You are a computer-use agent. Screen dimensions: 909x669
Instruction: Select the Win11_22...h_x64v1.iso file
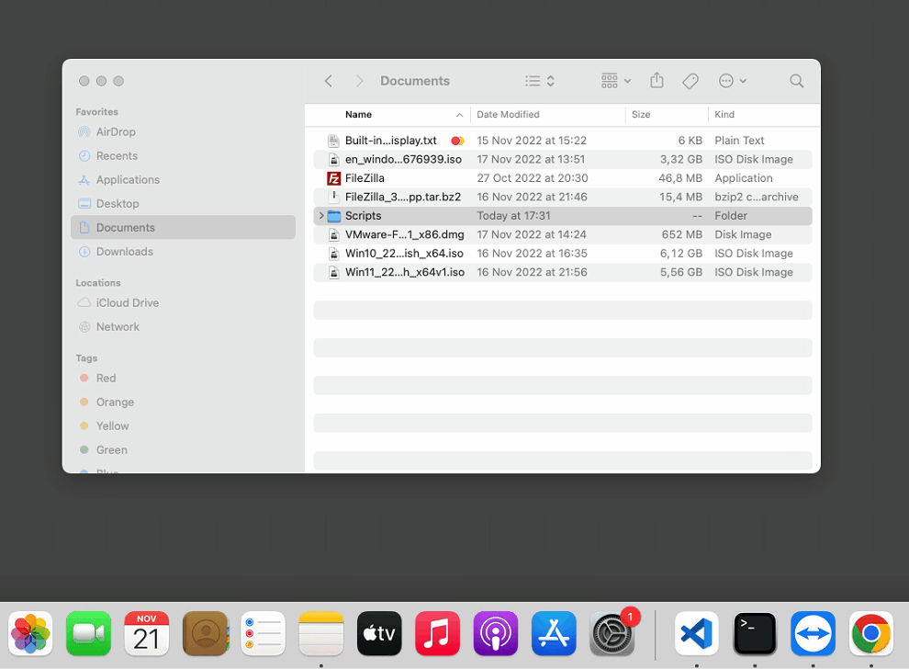[x=562, y=272]
